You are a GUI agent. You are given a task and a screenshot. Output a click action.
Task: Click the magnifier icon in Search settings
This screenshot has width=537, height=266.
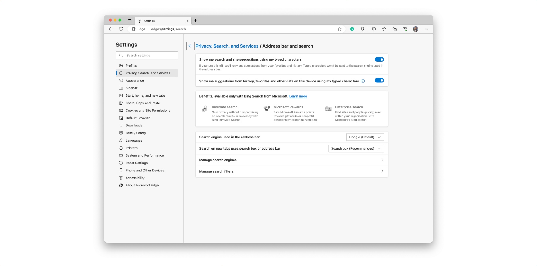[x=121, y=55]
